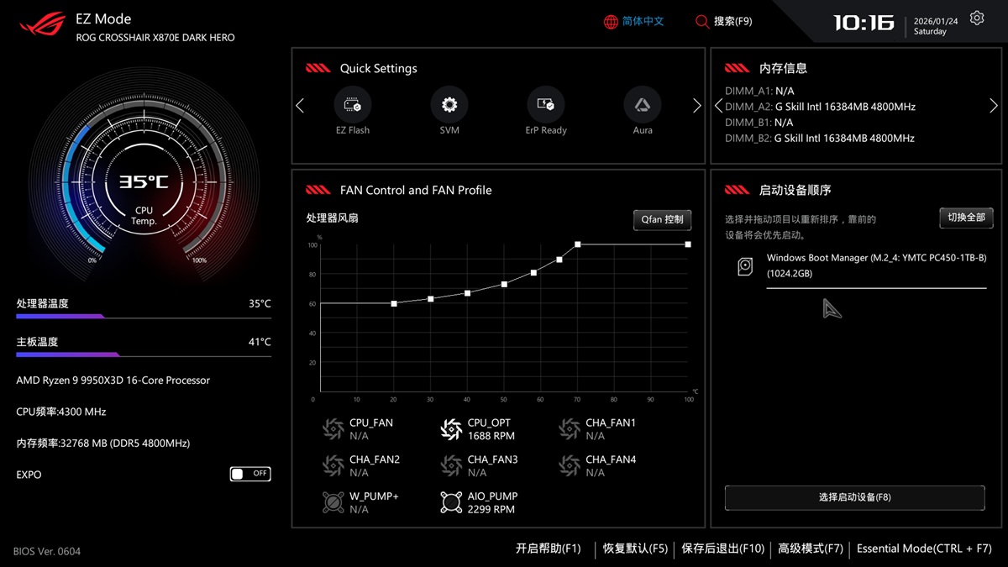Select the CHA_FAN1 fan icon
Screen dimensions: 1008x567
click(570, 429)
